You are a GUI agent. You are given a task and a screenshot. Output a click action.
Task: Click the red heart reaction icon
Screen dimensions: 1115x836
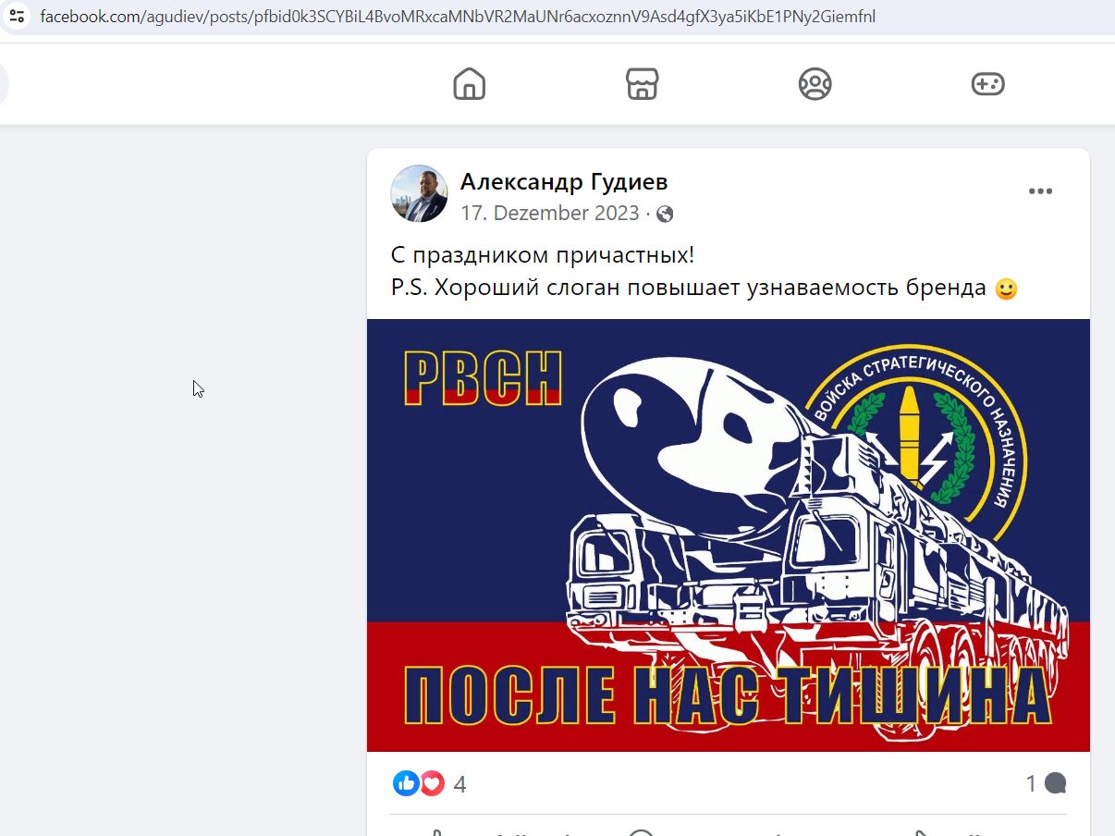tap(431, 783)
